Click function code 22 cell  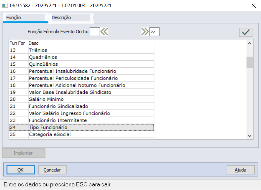click(19, 113)
